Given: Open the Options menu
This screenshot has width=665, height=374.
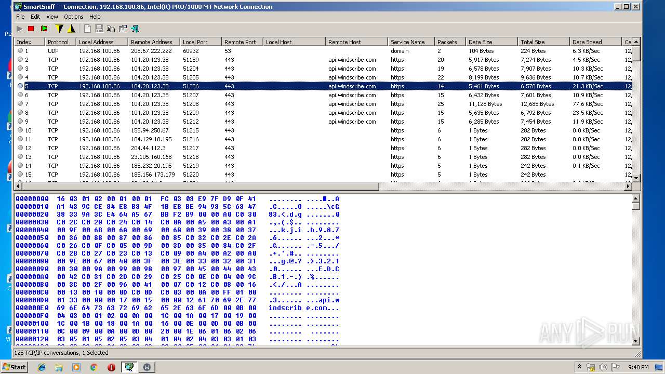Looking at the screenshot, I should click(x=74, y=17).
